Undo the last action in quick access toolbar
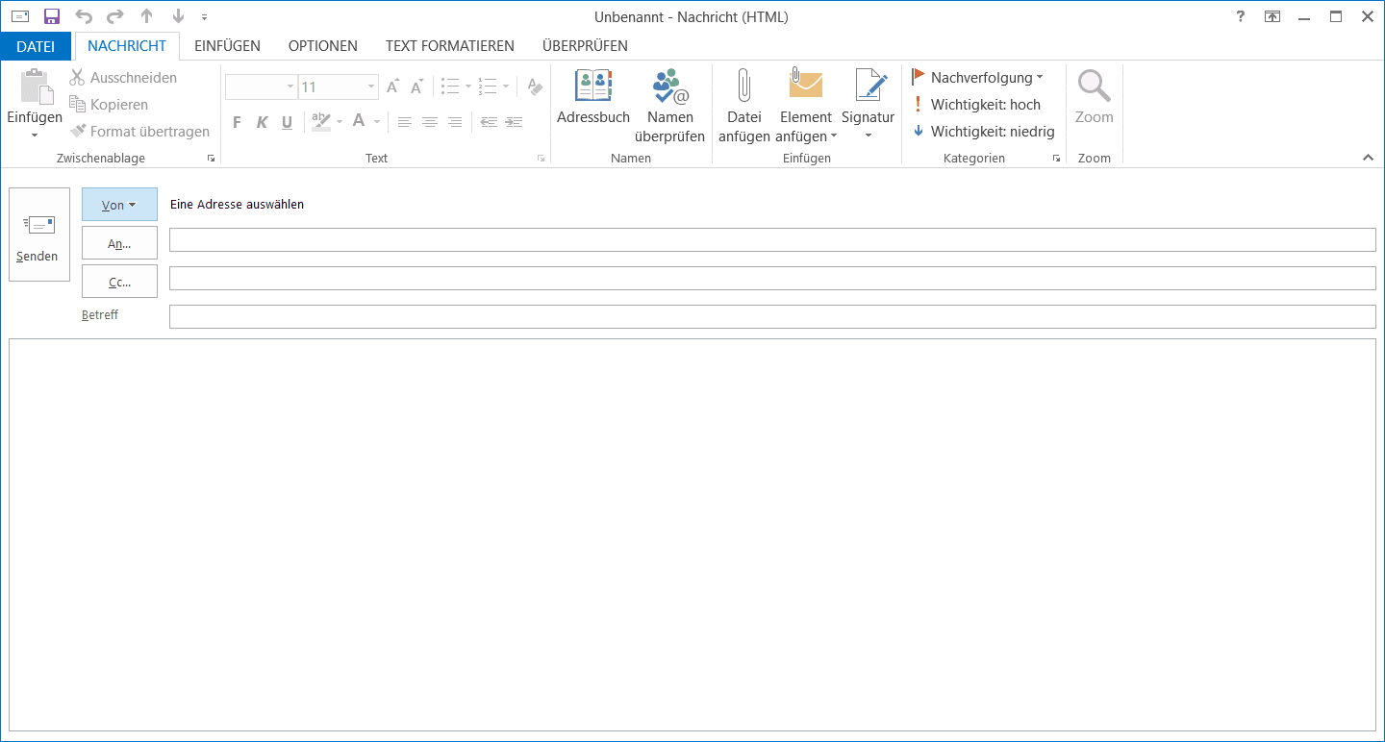 click(84, 16)
